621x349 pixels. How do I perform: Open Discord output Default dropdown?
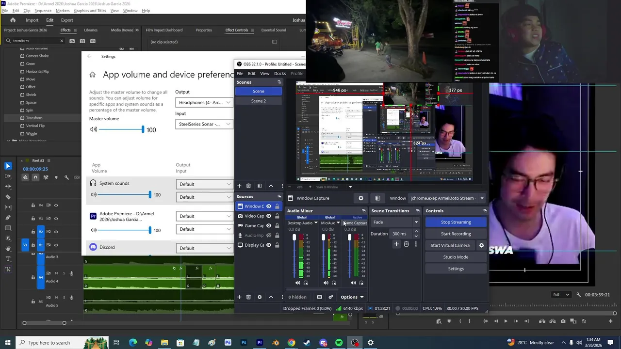(204, 248)
